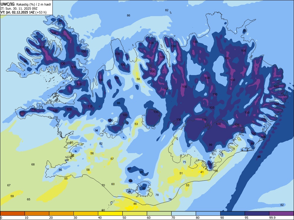Pick the 60–70 light green legend swatch
Screen dimensions: 294x220
159,214
